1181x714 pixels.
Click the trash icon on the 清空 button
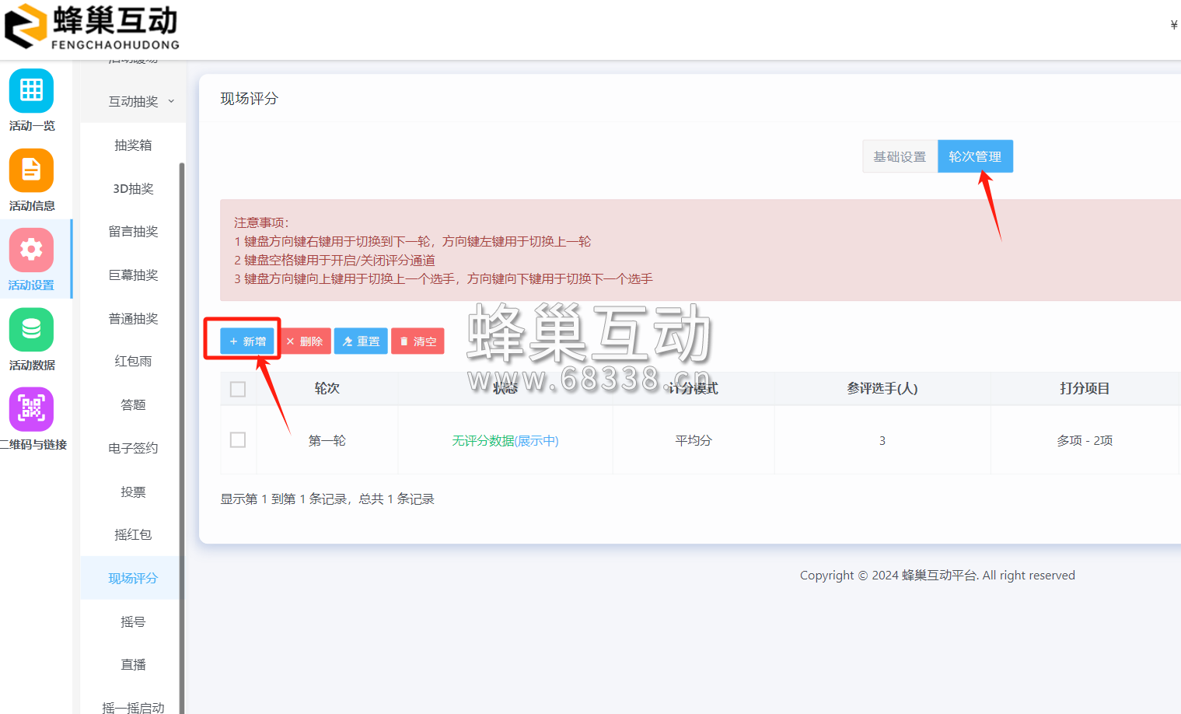click(404, 341)
